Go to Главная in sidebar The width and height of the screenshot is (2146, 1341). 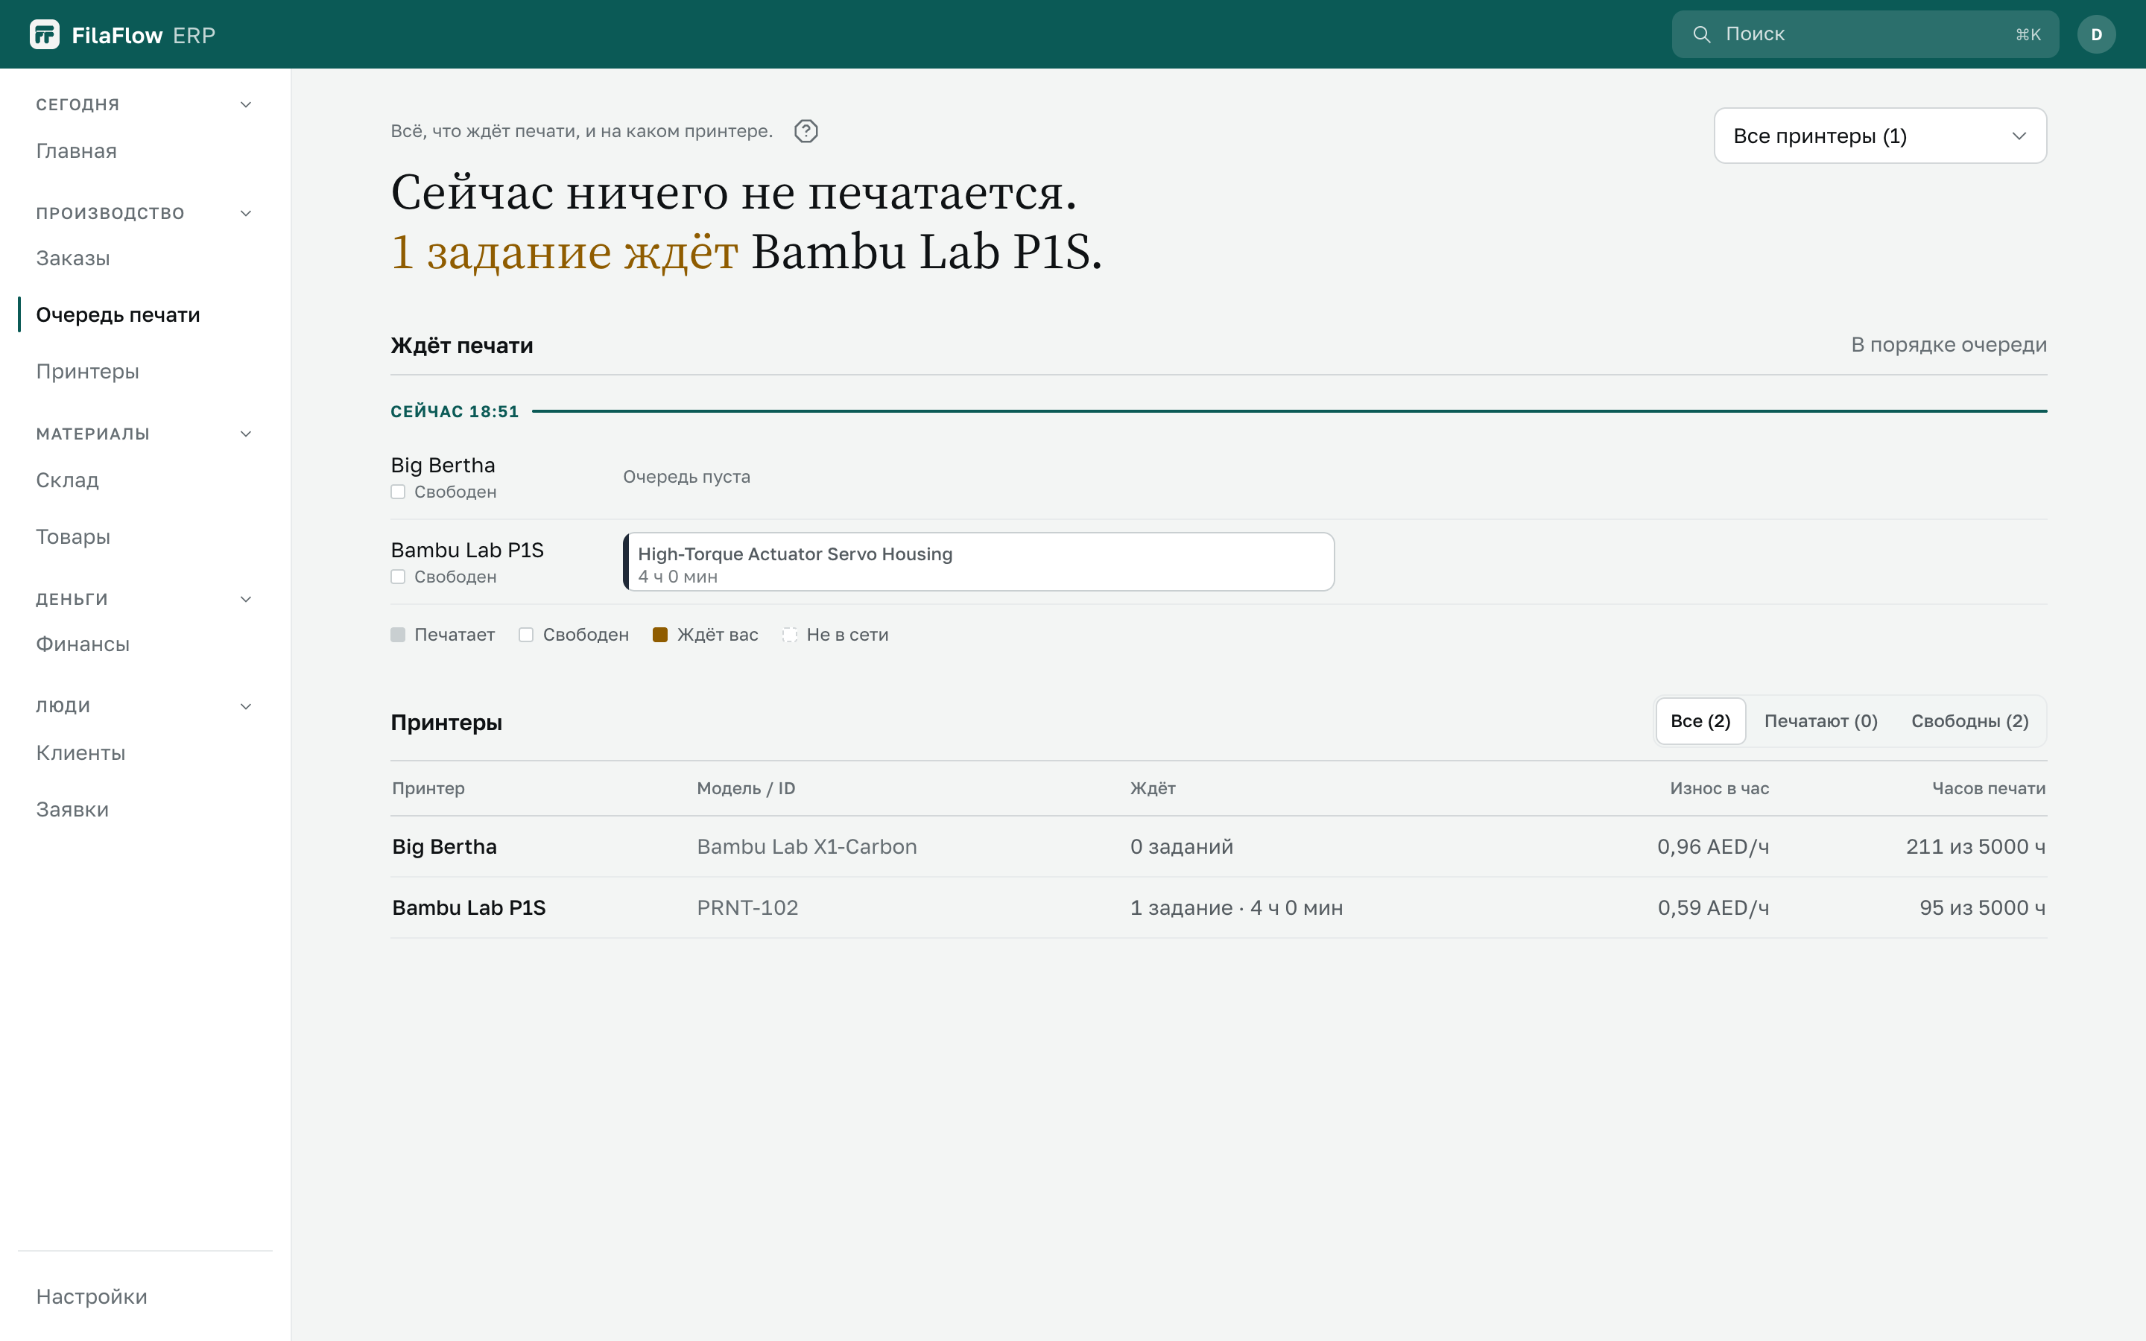pos(76,150)
